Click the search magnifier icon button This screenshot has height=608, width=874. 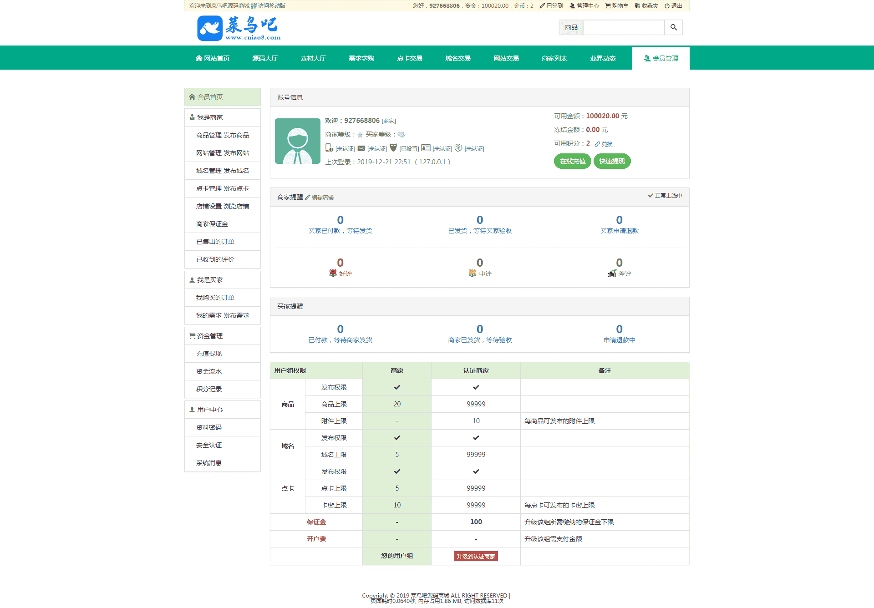[x=673, y=27]
